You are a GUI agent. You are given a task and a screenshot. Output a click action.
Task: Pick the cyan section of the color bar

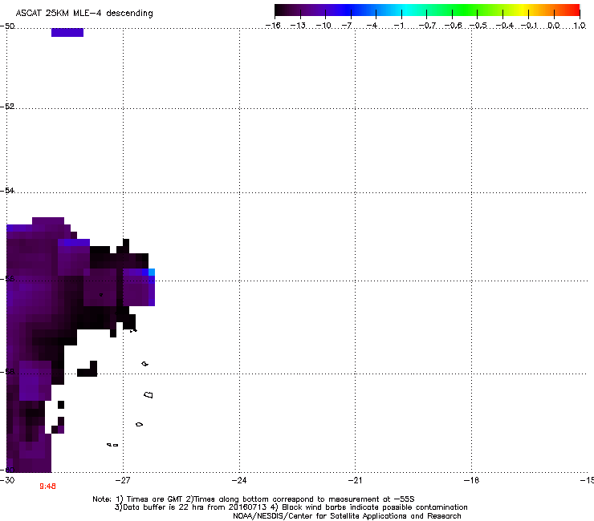pos(405,10)
